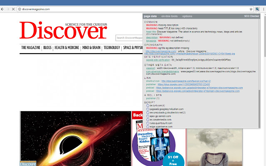Open the Chrome three-dot menu
Image resolution: width=266 pixels, height=166 pixels.
click(x=264, y=9)
